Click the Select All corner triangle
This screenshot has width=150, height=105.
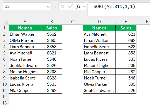[6, 22]
